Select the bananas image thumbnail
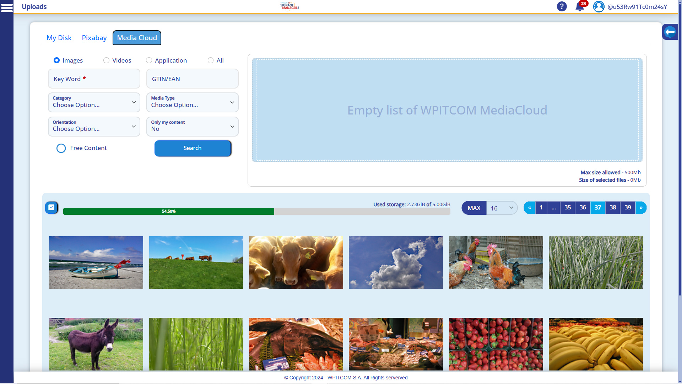The height and width of the screenshot is (384, 682). (x=595, y=344)
